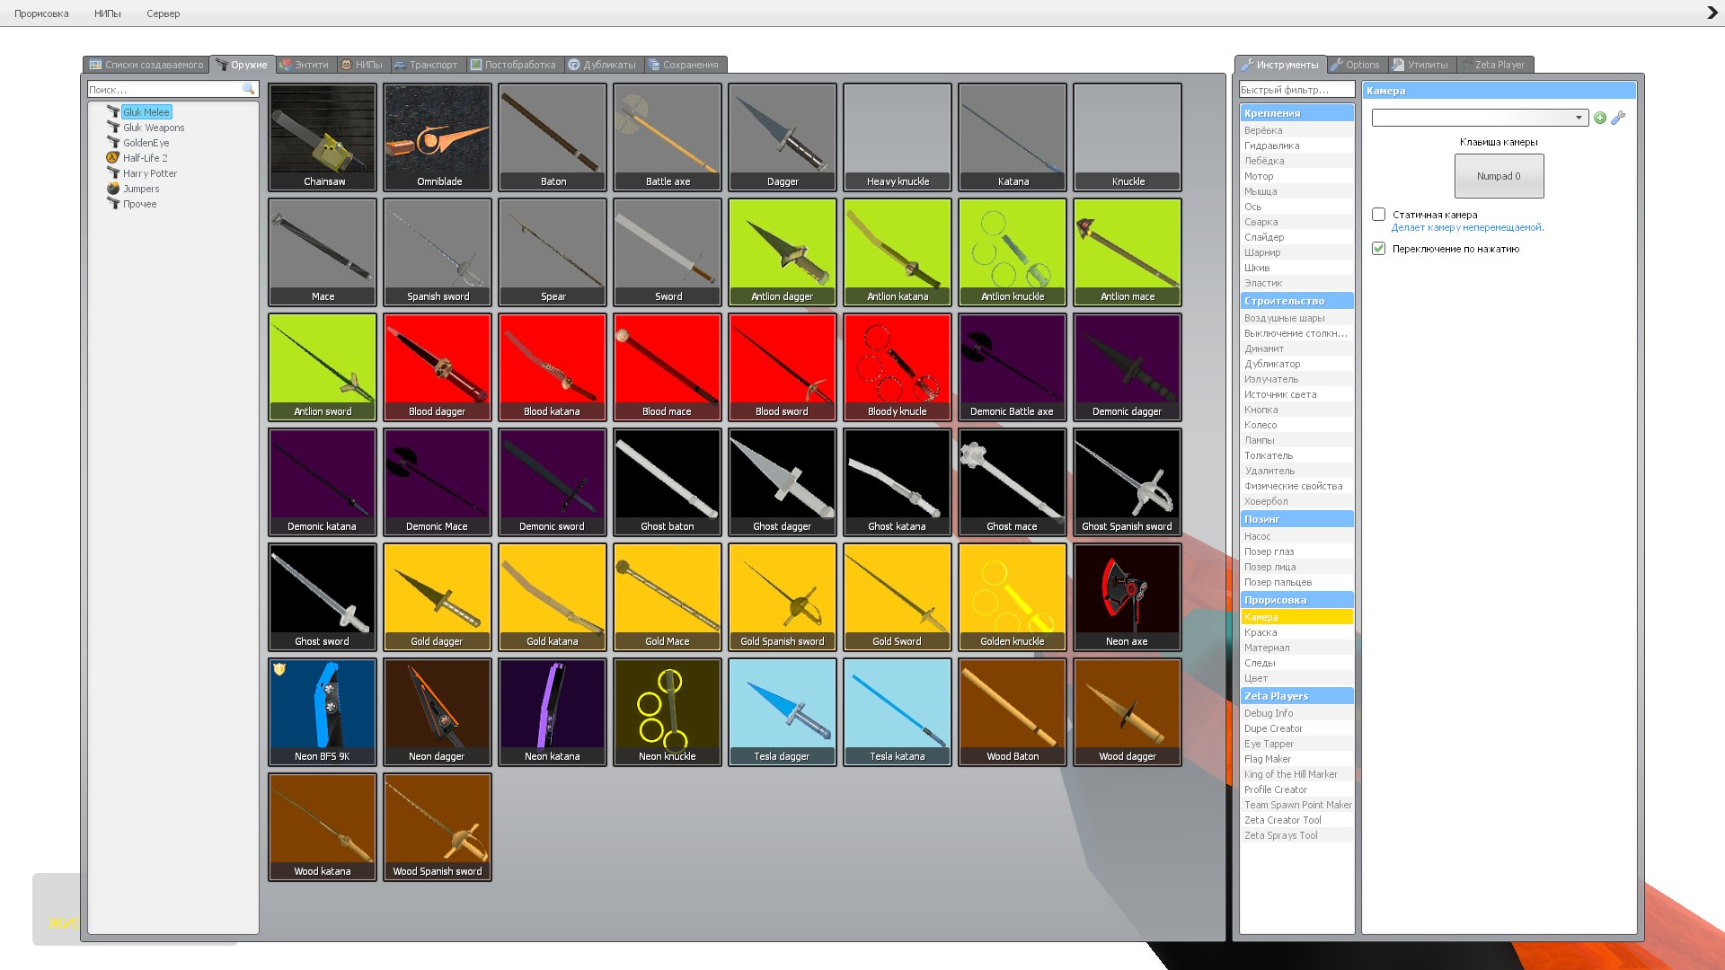Viewport: 1725px width, 970px height.
Task: Open the Прорисовка menu
Action: point(41,13)
